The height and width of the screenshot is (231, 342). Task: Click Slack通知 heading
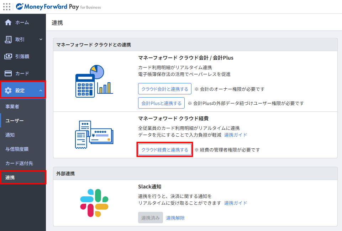[149, 186]
